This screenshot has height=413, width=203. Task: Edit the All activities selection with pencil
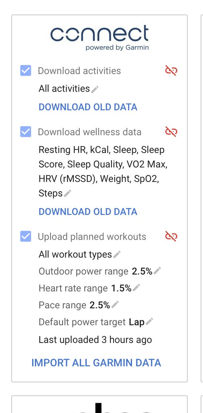95,89
